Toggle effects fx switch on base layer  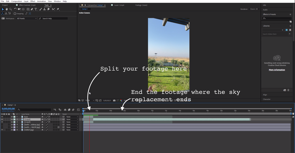coord(49,117)
